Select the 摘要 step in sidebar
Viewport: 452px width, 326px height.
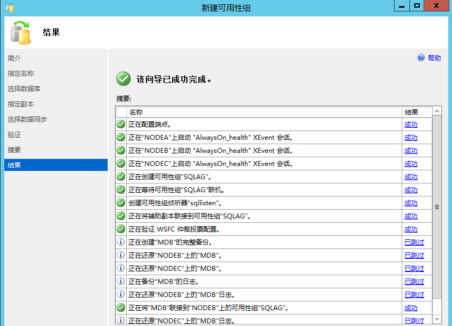[x=14, y=150]
